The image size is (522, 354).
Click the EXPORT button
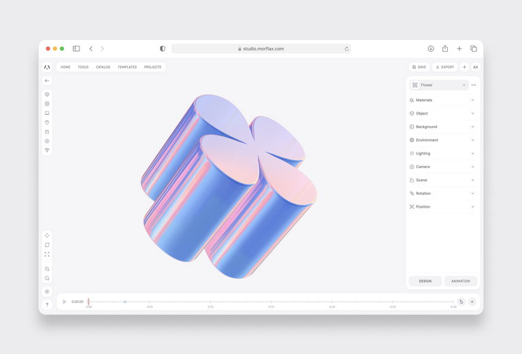[445, 67]
